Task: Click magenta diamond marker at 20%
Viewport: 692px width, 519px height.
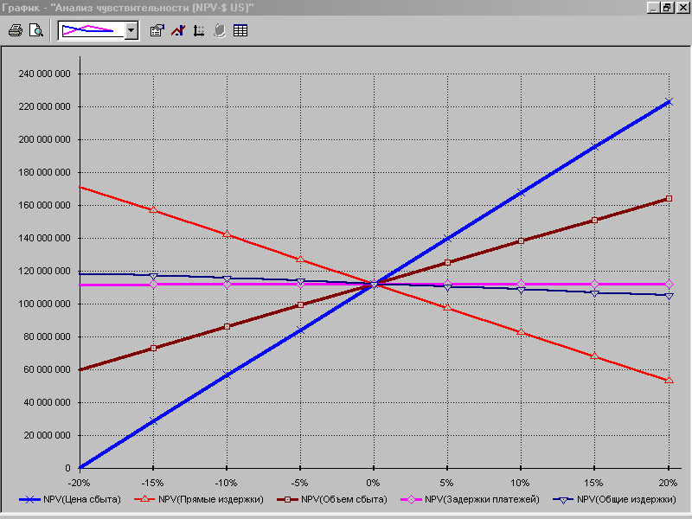Action: point(669,284)
